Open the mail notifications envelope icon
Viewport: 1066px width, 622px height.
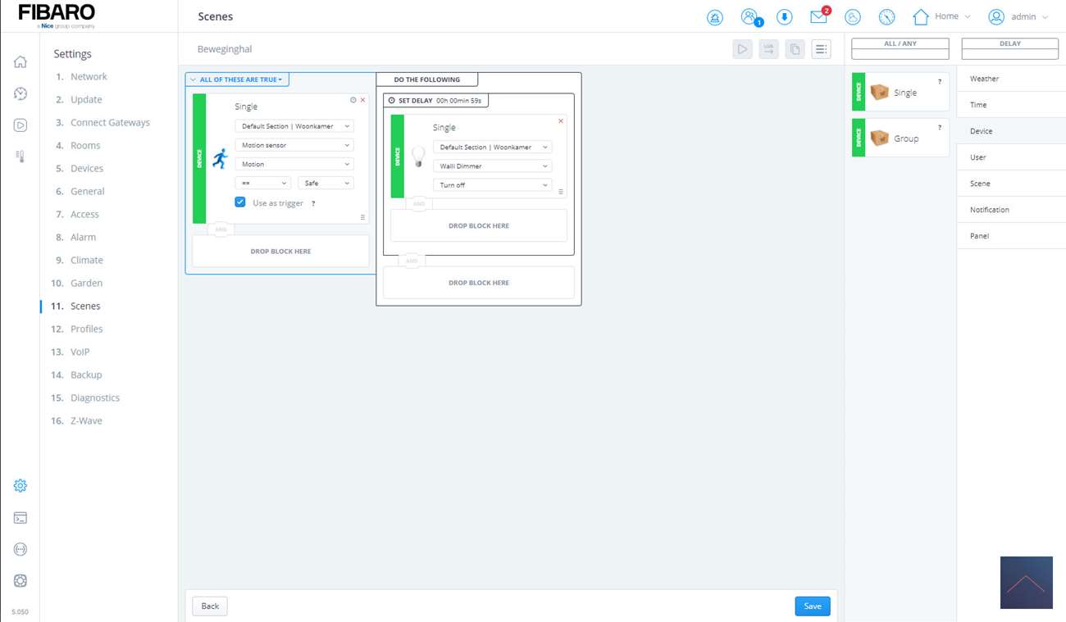[818, 16]
